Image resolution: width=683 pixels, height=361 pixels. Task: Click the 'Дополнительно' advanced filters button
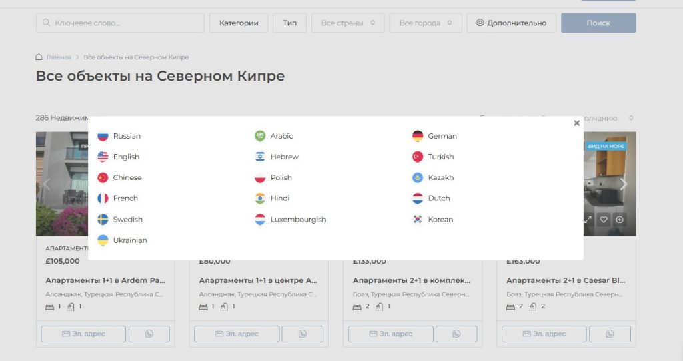(511, 23)
